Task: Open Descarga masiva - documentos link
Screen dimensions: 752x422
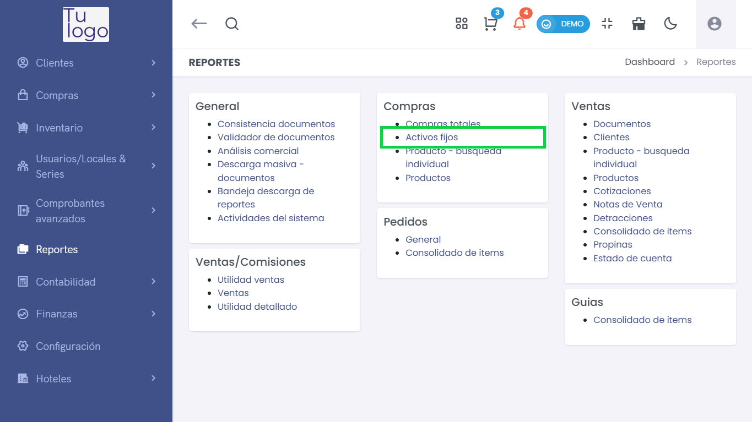Action: coord(261,171)
